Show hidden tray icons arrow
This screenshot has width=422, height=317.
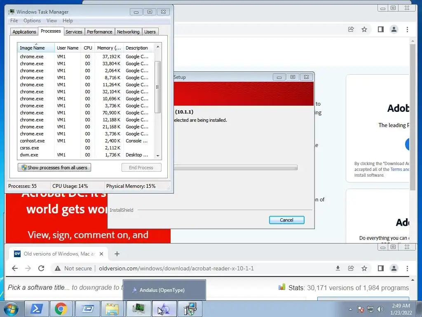[350, 309]
